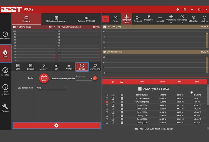
Task: Select the Memory test type
Action: 43,67
